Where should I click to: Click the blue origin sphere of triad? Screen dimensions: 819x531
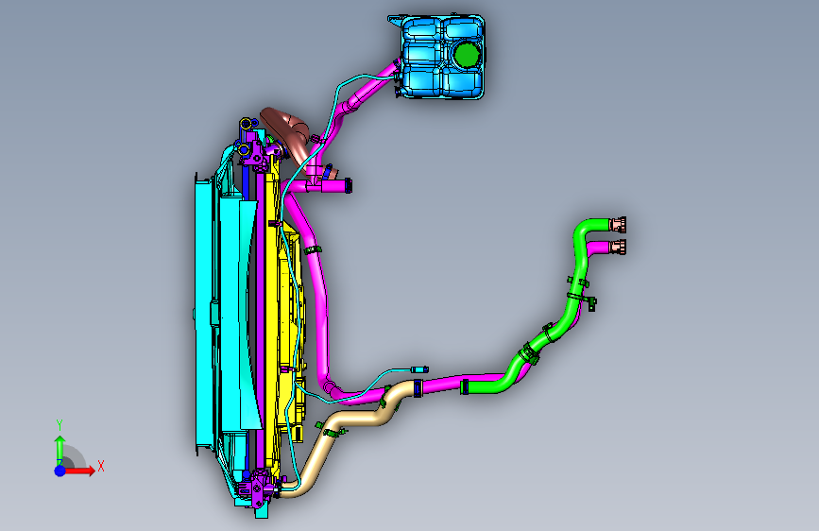click(x=60, y=471)
